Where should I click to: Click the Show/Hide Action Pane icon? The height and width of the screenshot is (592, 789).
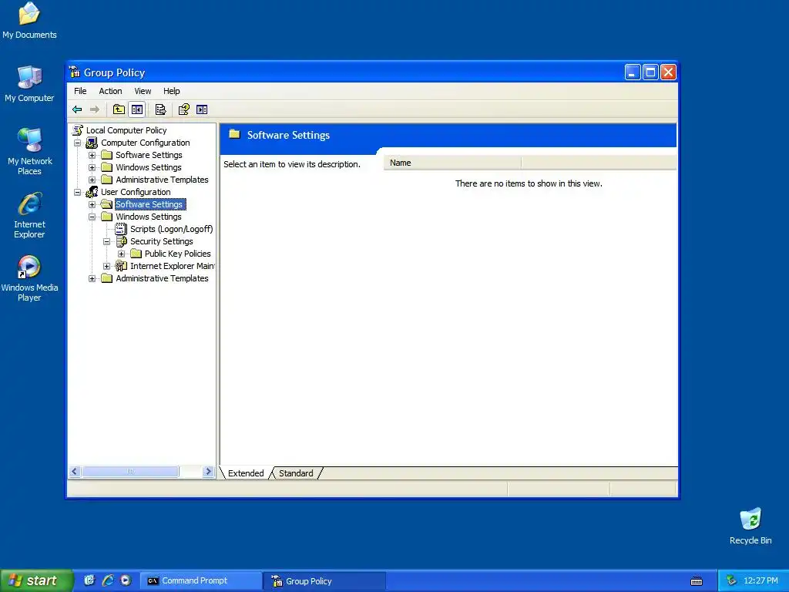click(x=202, y=109)
